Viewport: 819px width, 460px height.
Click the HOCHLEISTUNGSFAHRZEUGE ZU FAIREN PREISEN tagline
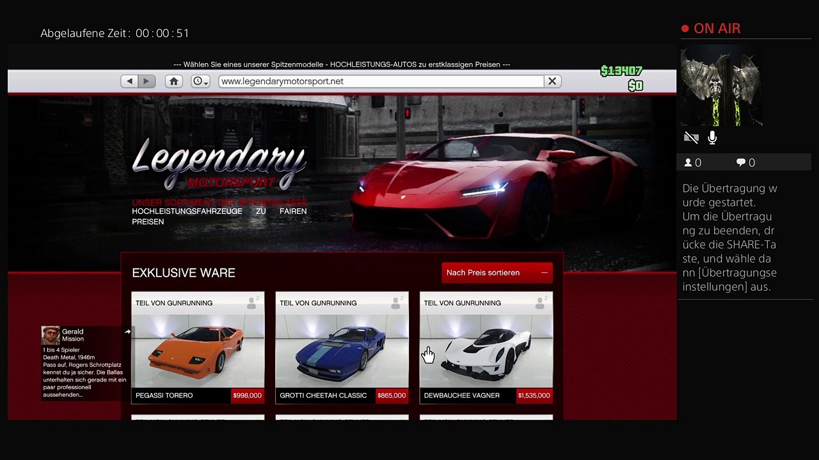point(219,216)
